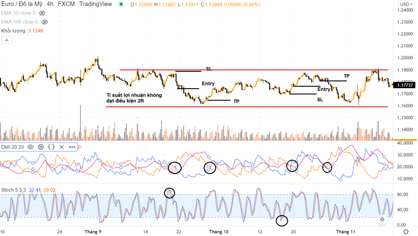Remove the DMI indicator with X icon
This screenshot has height=236, width=418.
(62, 147)
